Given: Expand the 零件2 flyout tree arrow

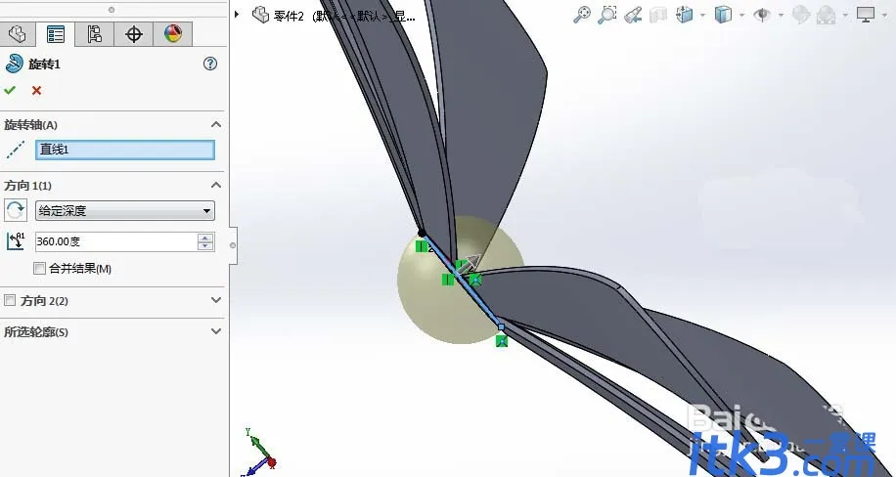Looking at the screenshot, I should (x=237, y=15).
